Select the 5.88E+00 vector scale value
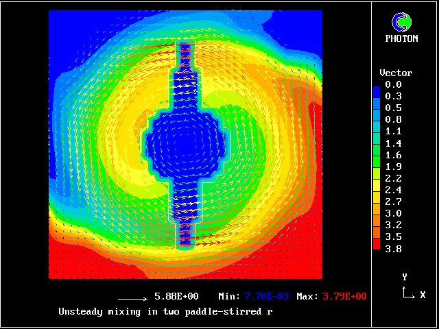The width and height of the screenshot is (439, 329). tap(176, 296)
